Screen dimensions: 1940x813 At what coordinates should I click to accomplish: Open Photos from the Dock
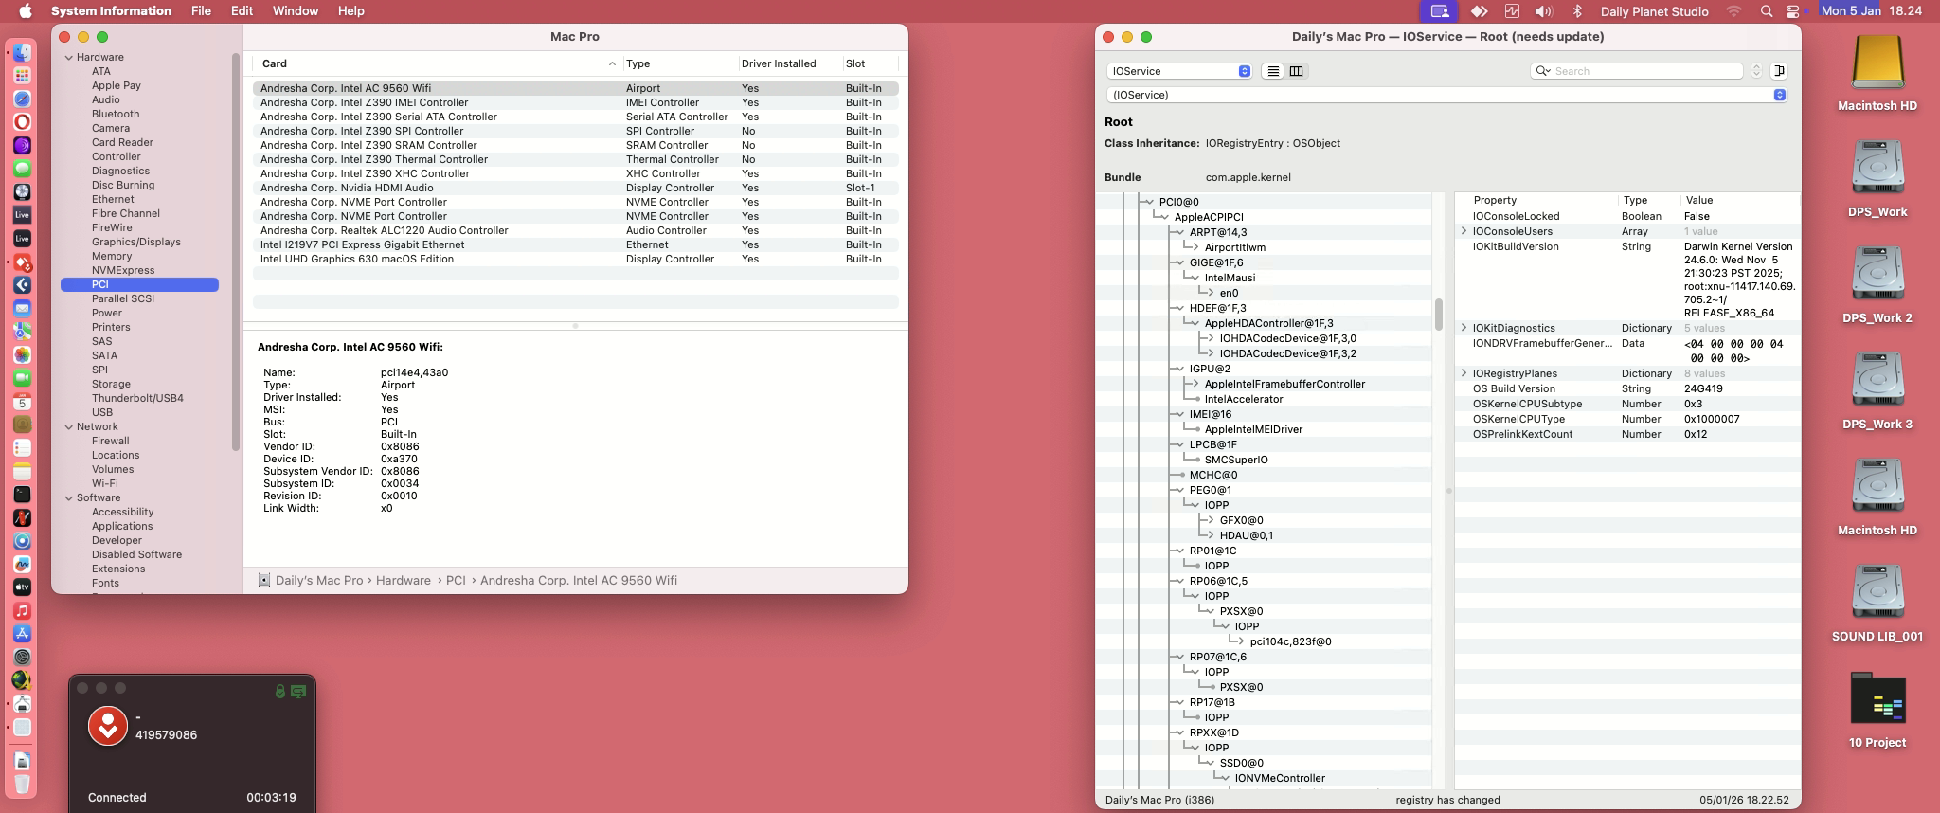coord(22,354)
